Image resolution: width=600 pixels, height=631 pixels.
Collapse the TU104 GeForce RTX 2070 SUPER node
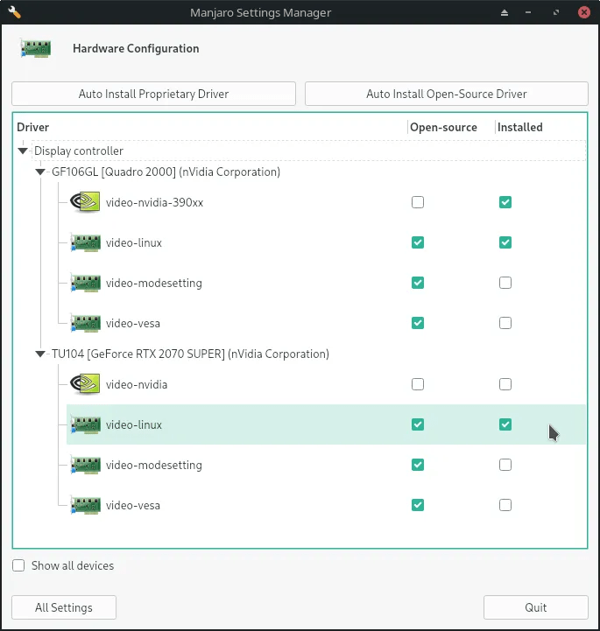coord(40,354)
